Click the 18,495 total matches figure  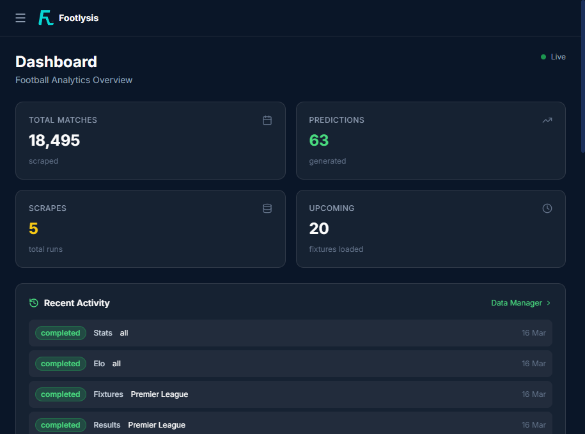pyautogui.click(x=54, y=141)
